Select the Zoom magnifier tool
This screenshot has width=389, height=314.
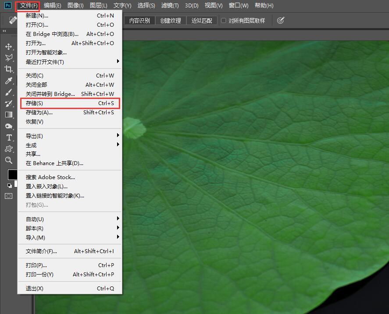8,160
